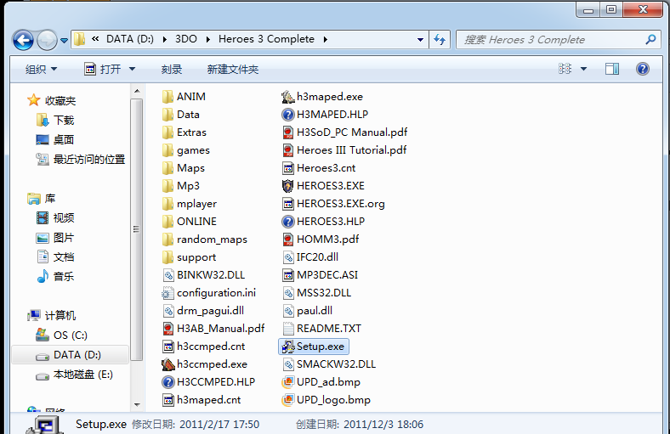The image size is (670, 434).
Task: Open the help question mark button
Action: tap(643, 69)
